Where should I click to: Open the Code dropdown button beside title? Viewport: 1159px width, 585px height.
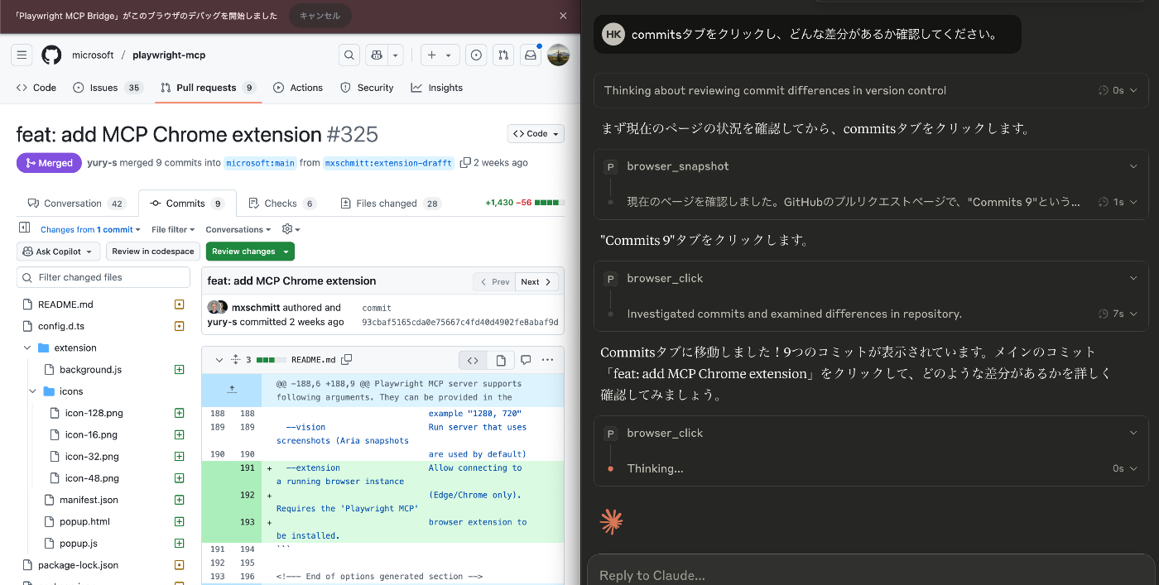click(x=536, y=133)
